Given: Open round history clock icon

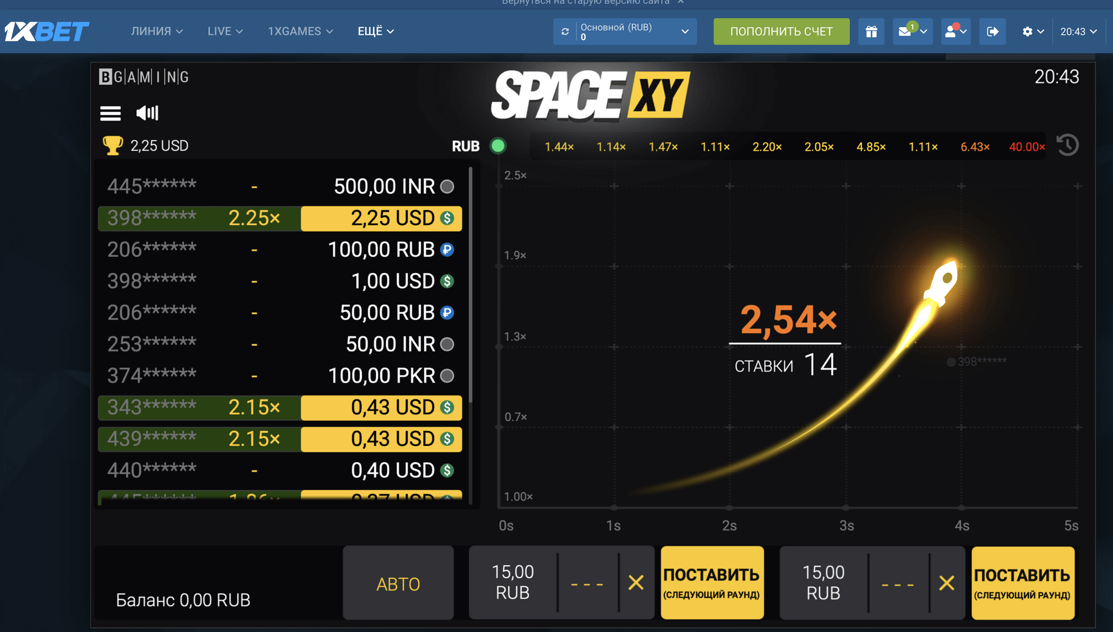Looking at the screenshot, I should coord(1067,145).
